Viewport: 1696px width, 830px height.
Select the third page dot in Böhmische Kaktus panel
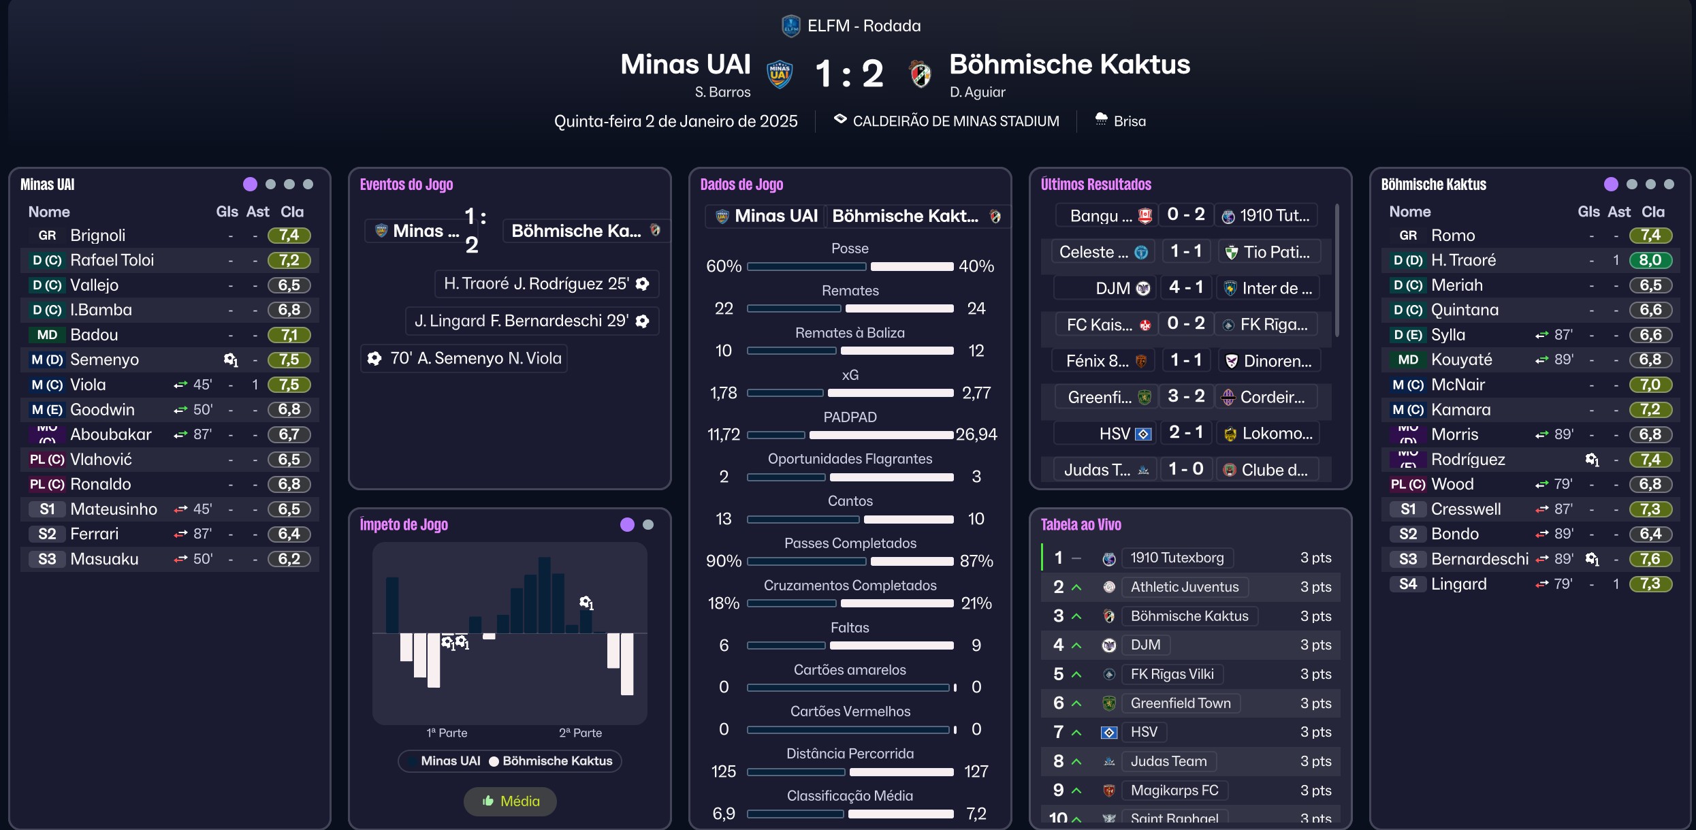(x=1650, y=185)
